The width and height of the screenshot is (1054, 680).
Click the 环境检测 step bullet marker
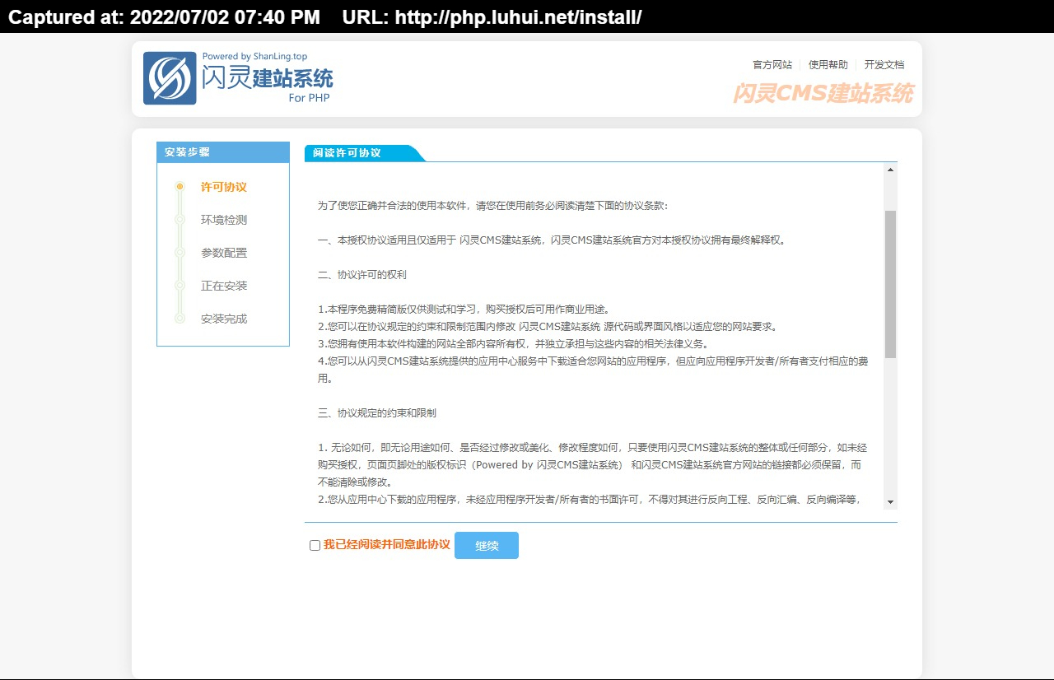(x=180, y=220)
